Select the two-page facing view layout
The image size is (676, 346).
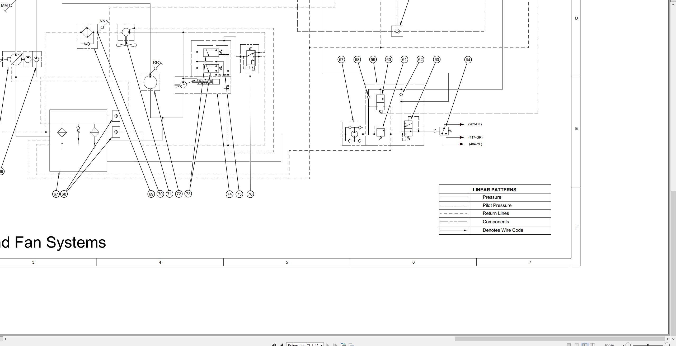coord(585,345)
